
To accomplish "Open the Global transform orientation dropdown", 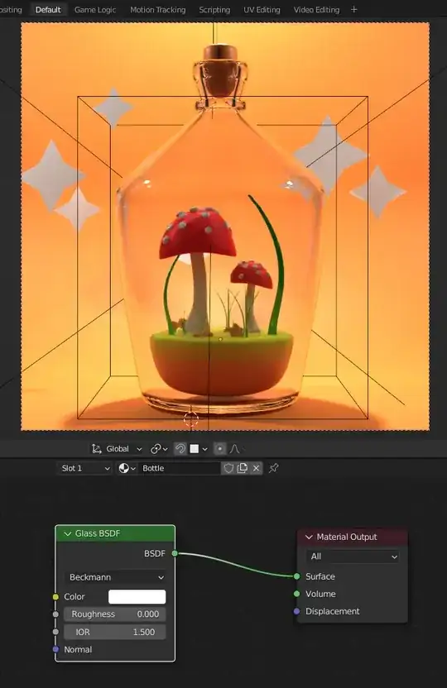I will pyautogui.click(x=117, y=449).
